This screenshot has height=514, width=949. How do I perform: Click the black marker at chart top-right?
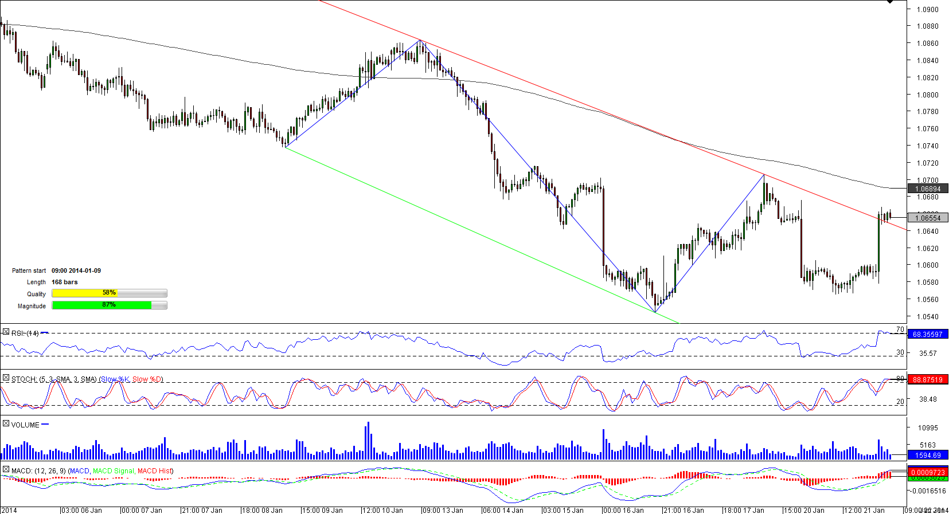[x=889, y=2]
